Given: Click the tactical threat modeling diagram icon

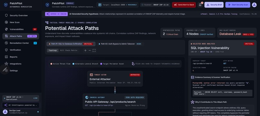Looking at the screenshot, I should (x=47, y=22).
